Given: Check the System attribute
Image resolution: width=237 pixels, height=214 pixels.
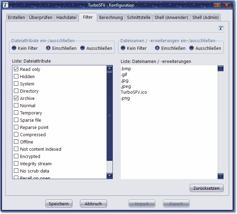Looking at the screenshot, I should click(x=16, y=84).
